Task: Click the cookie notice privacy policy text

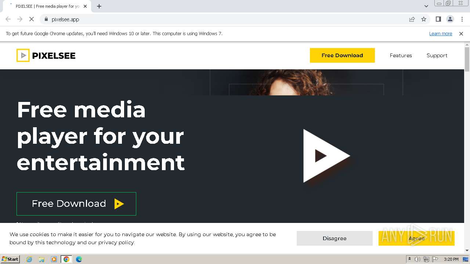Action: tap(116, 242)
